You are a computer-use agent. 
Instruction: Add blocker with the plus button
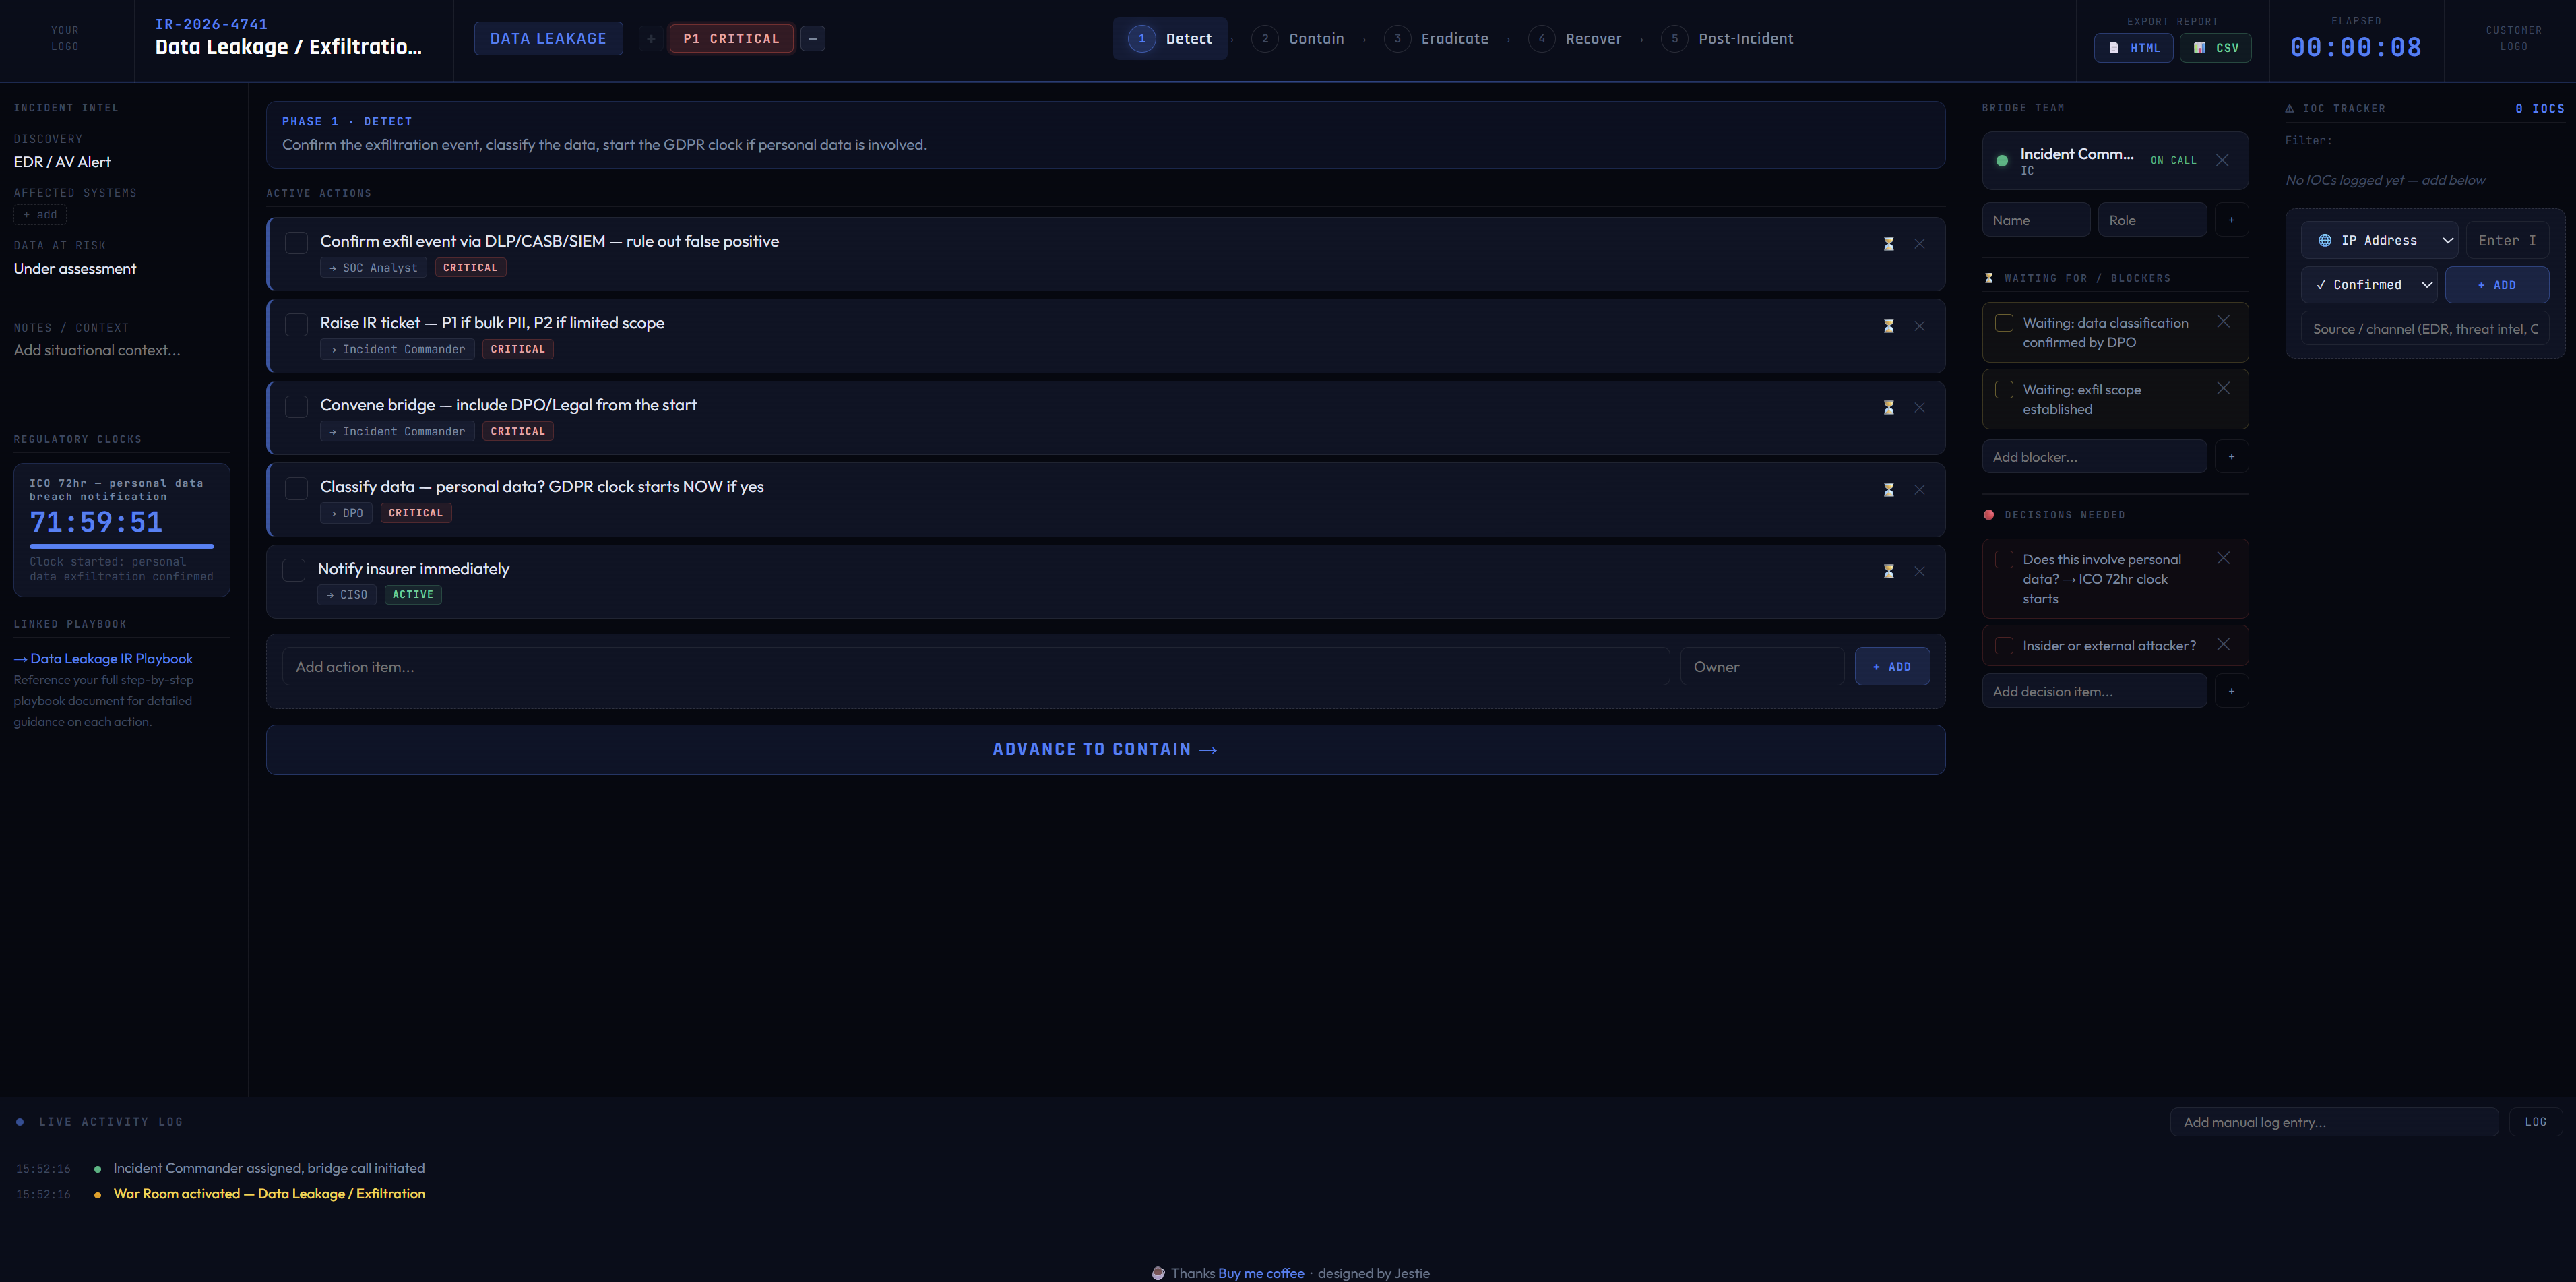point(2231,457)
